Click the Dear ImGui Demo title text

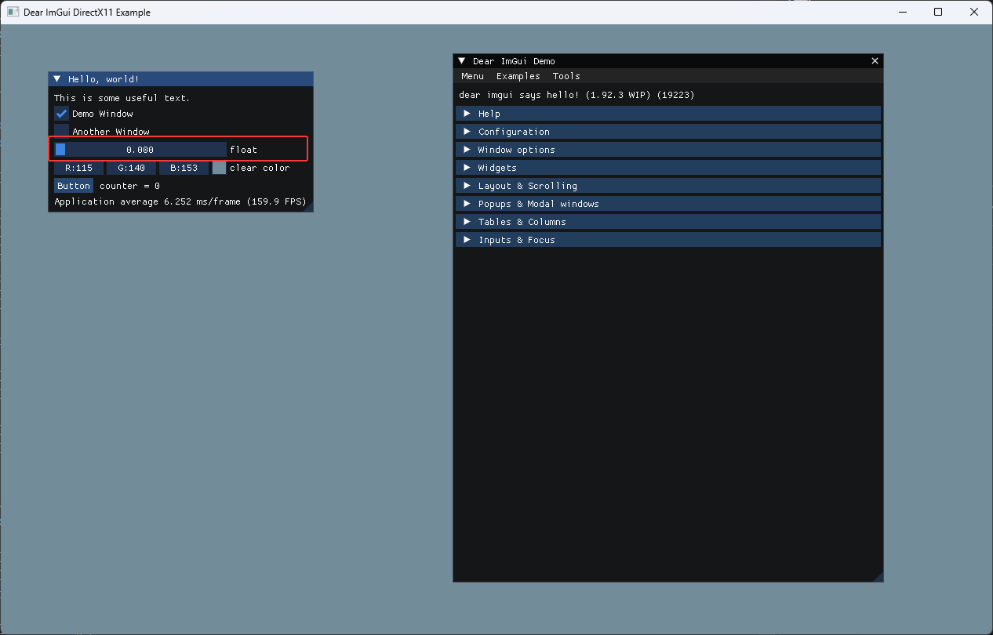click(514, 61)
